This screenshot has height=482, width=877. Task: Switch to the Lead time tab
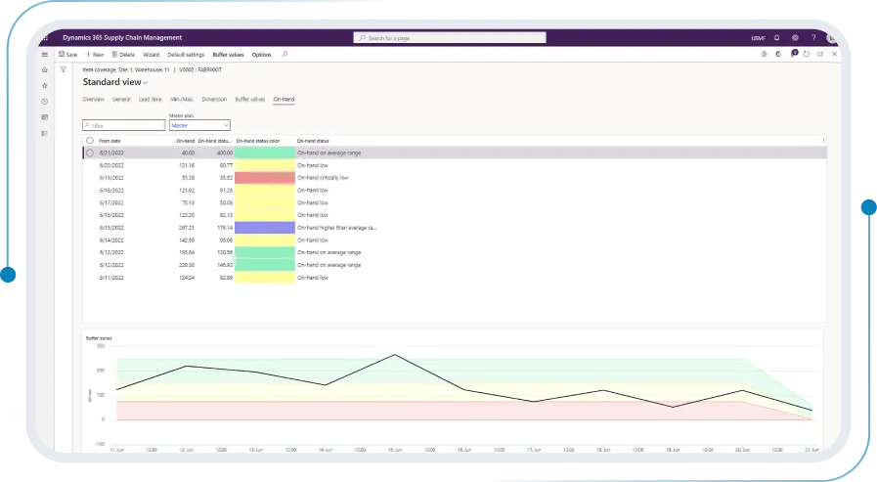click(151, 100)
